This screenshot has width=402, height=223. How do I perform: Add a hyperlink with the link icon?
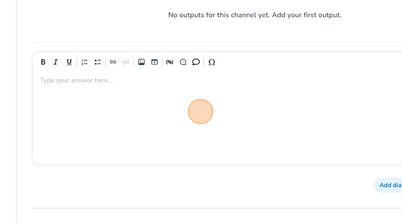coord(113,62)
